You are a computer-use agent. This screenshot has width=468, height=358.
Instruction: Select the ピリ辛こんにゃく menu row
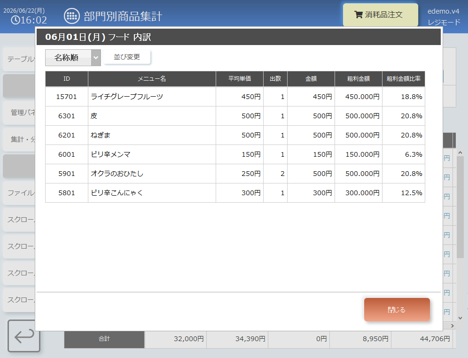point(235,193)
